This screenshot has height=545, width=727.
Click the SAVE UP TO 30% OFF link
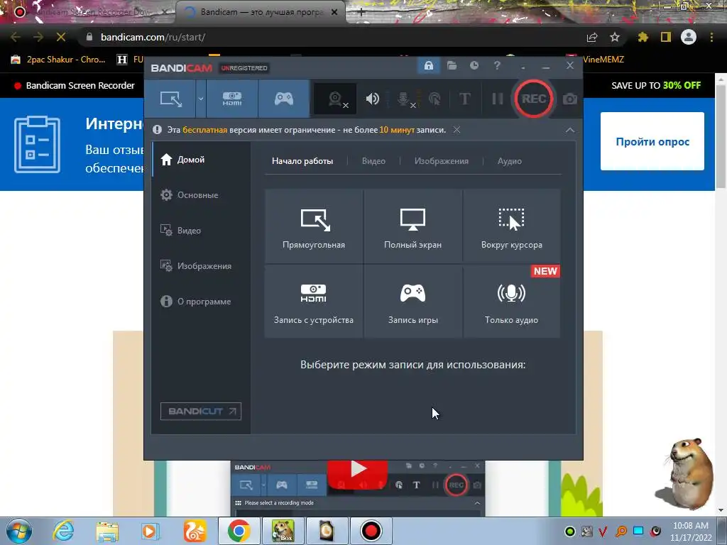coord(655,85)
